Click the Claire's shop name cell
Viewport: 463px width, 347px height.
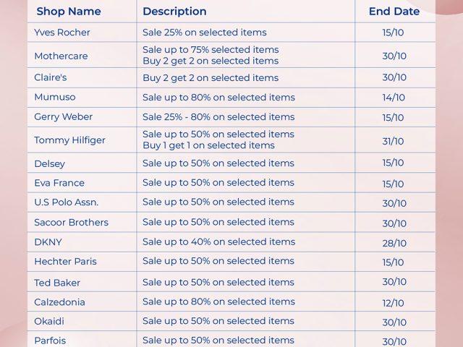pyautogui.click(x=51, y=78)
